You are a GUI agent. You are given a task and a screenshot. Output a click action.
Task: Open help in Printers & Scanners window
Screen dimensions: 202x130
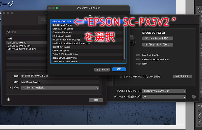coord(194,97)
